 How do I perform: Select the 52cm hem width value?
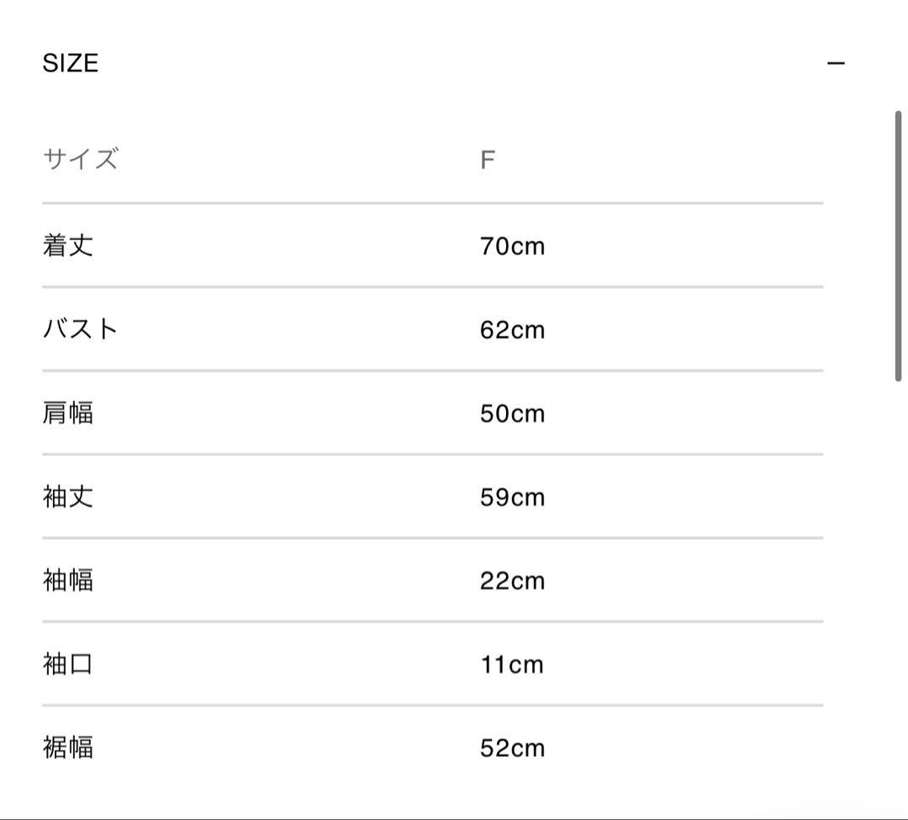[x=512, y=749]
